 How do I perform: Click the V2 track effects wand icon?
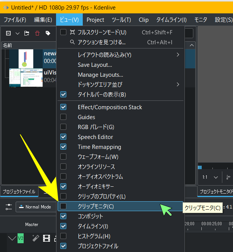point(35,238)
